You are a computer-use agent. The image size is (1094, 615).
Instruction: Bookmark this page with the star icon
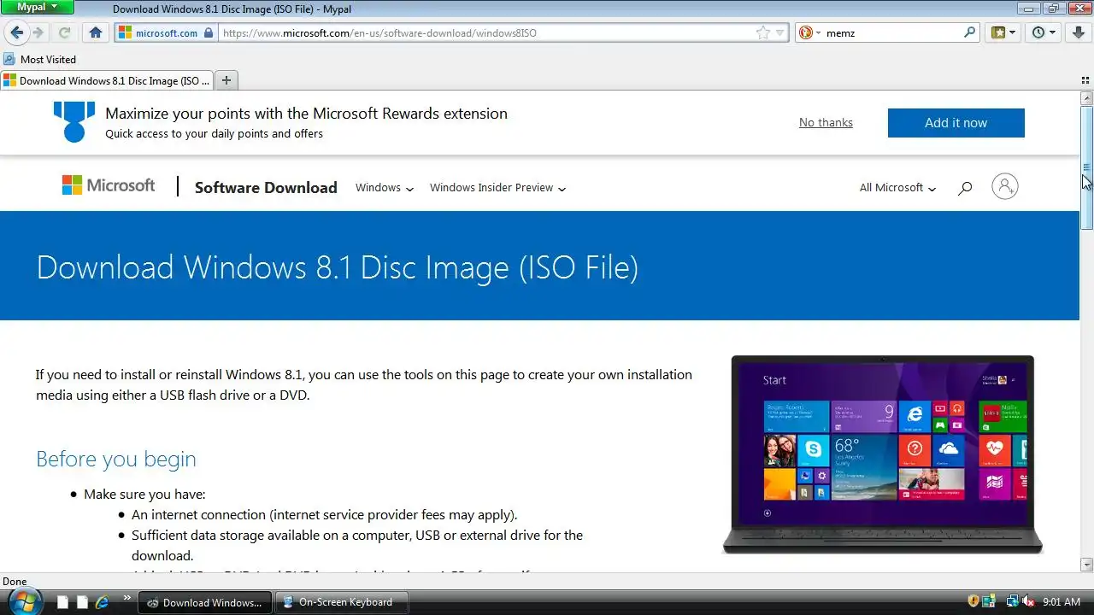coord(762,32)
